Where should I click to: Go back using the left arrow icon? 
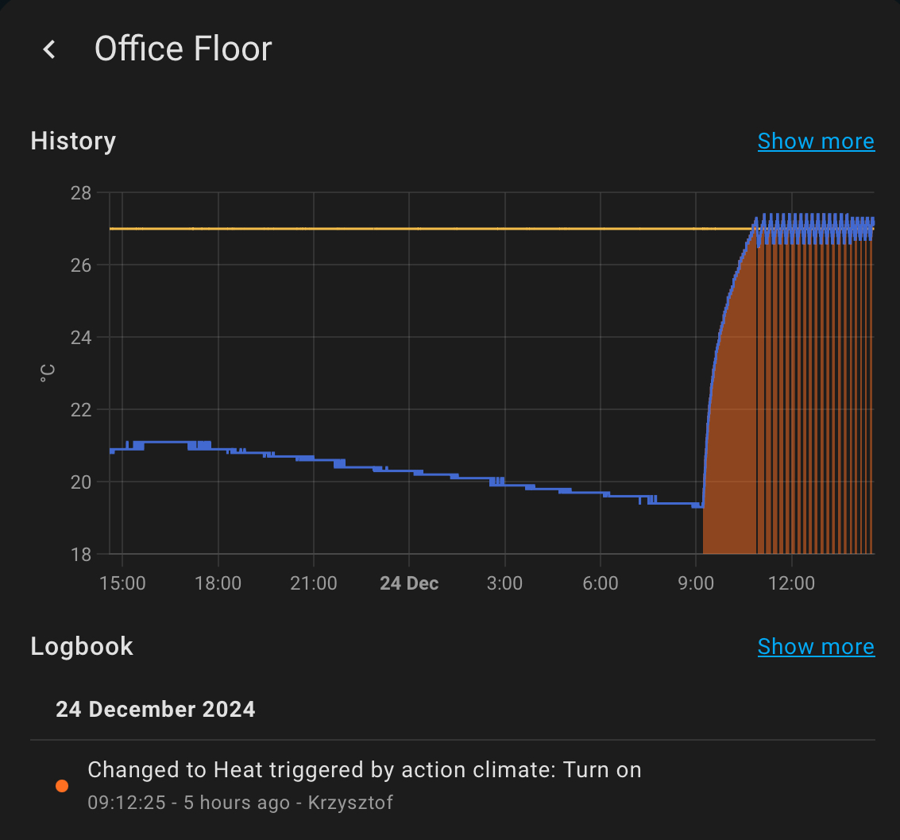[x=49, y=49]
